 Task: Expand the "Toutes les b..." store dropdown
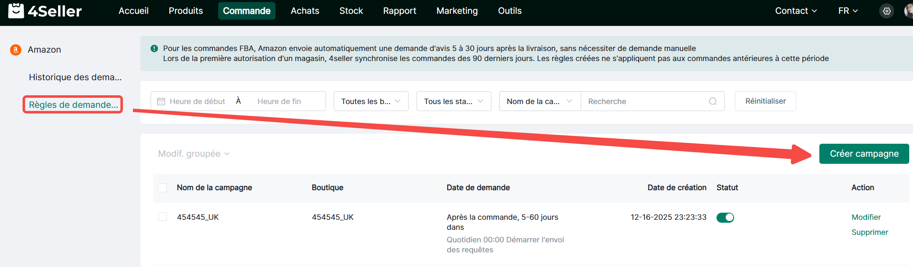(x=371, y=102)
